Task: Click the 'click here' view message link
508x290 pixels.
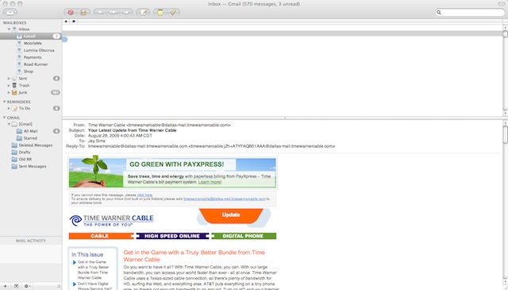Action: pos(144,195)
